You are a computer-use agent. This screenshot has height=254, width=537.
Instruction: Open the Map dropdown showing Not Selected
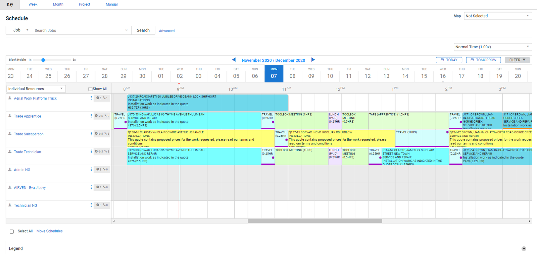(x=498, y=16)
